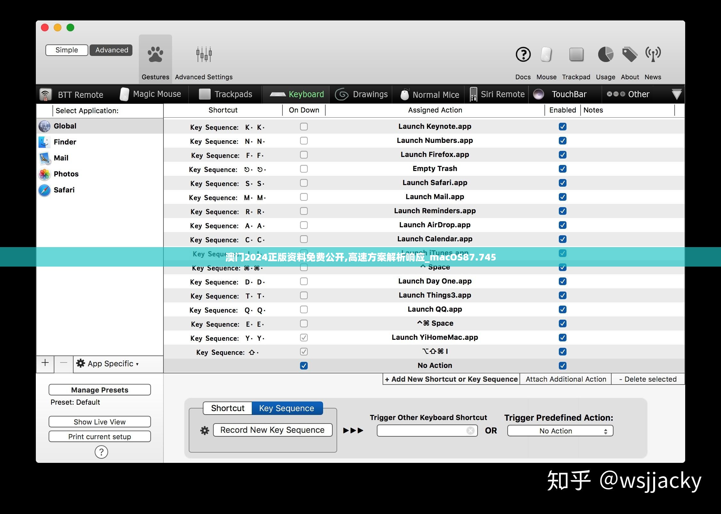Click Attach Additional Action button
The width and height of the screenshot is (721, 514).
click(566, 379)
